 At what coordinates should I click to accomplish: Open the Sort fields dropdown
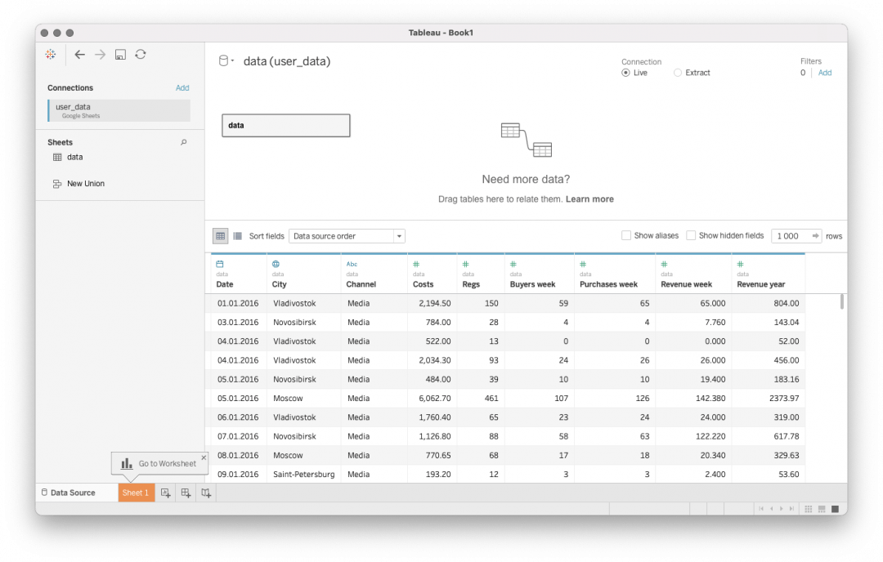tap(347, 236)
